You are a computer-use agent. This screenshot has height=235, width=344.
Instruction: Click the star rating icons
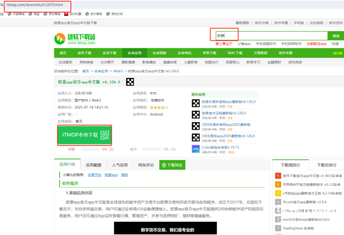point(159,107)
